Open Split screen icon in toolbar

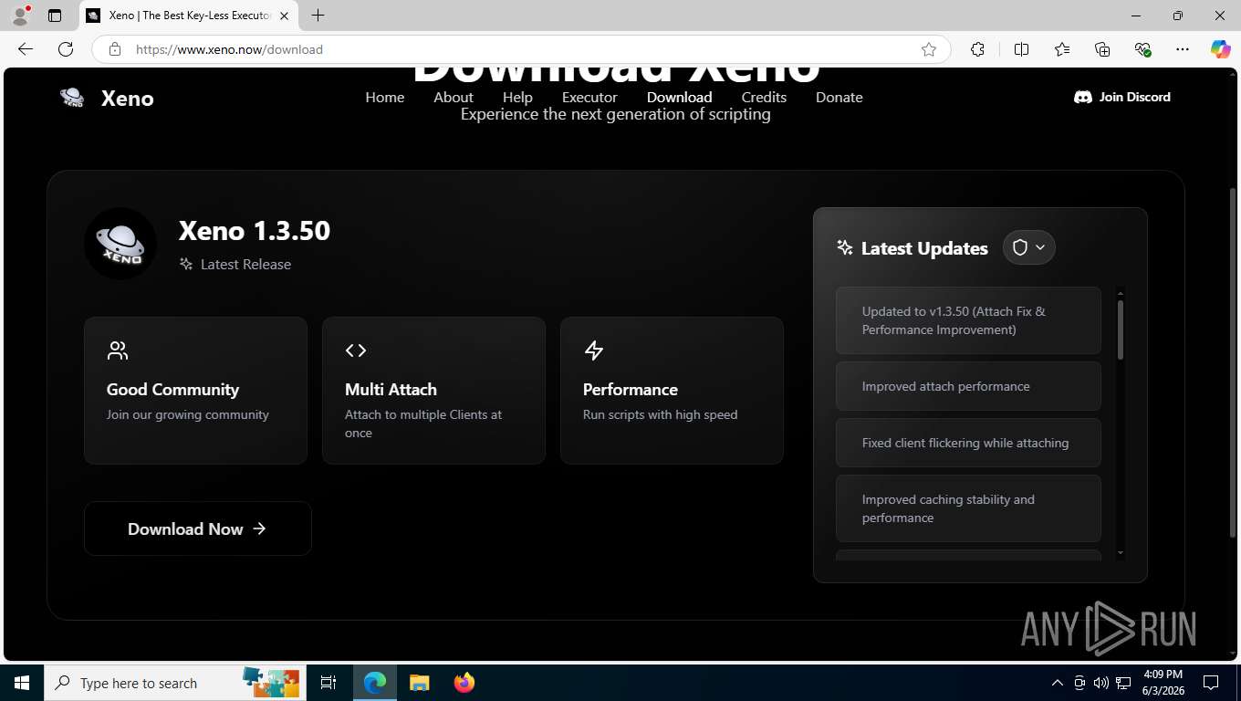pos(1021,49)
